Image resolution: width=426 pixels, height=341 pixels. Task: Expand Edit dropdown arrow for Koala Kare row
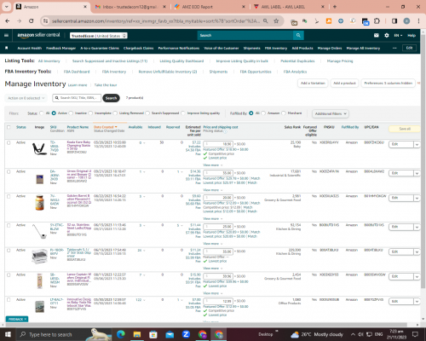click(x=417, y=144)
